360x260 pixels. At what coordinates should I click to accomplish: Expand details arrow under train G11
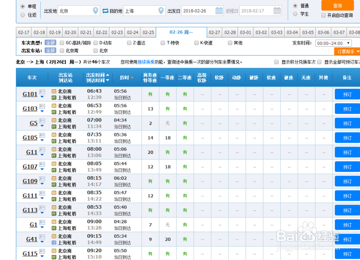tap(42, 155)
